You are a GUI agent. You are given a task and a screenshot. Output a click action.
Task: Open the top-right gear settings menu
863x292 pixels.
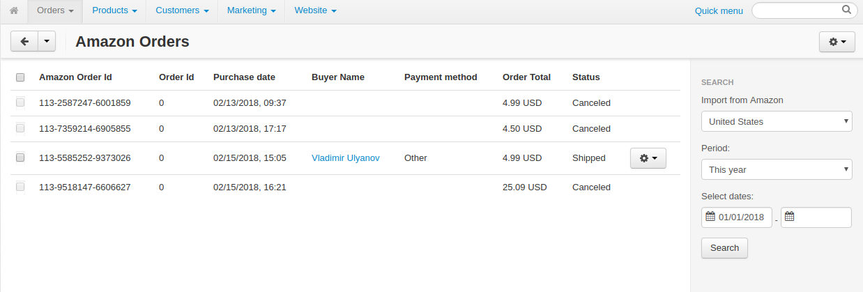point(837,42)
